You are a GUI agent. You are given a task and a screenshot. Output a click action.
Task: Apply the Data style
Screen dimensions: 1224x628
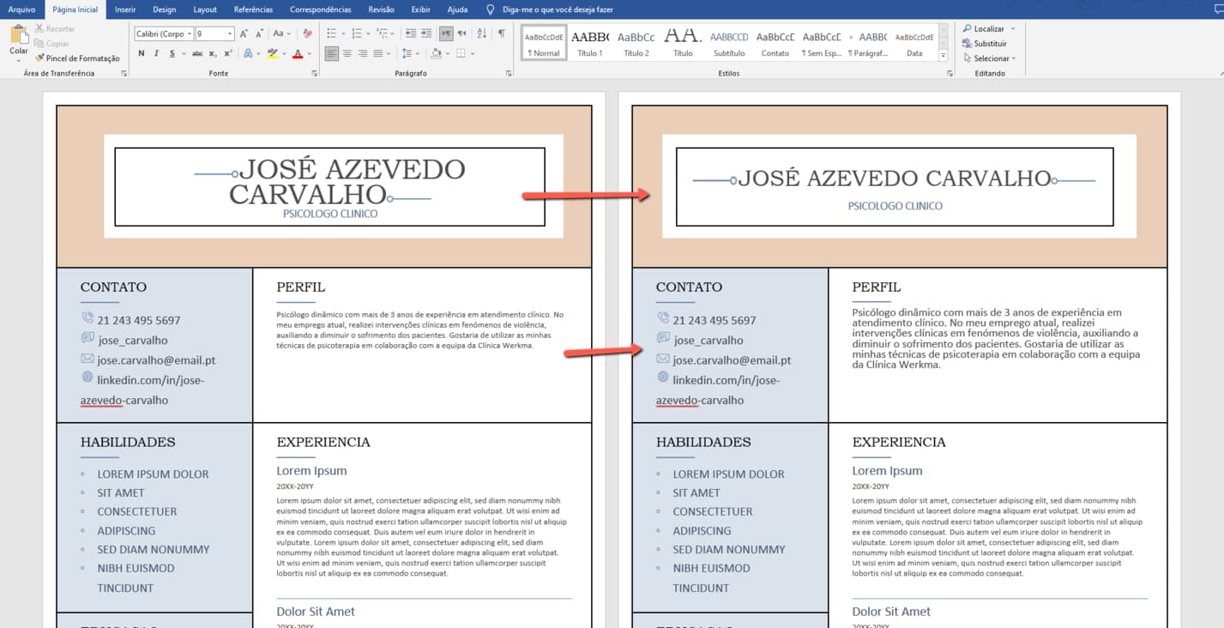point(914,43)
